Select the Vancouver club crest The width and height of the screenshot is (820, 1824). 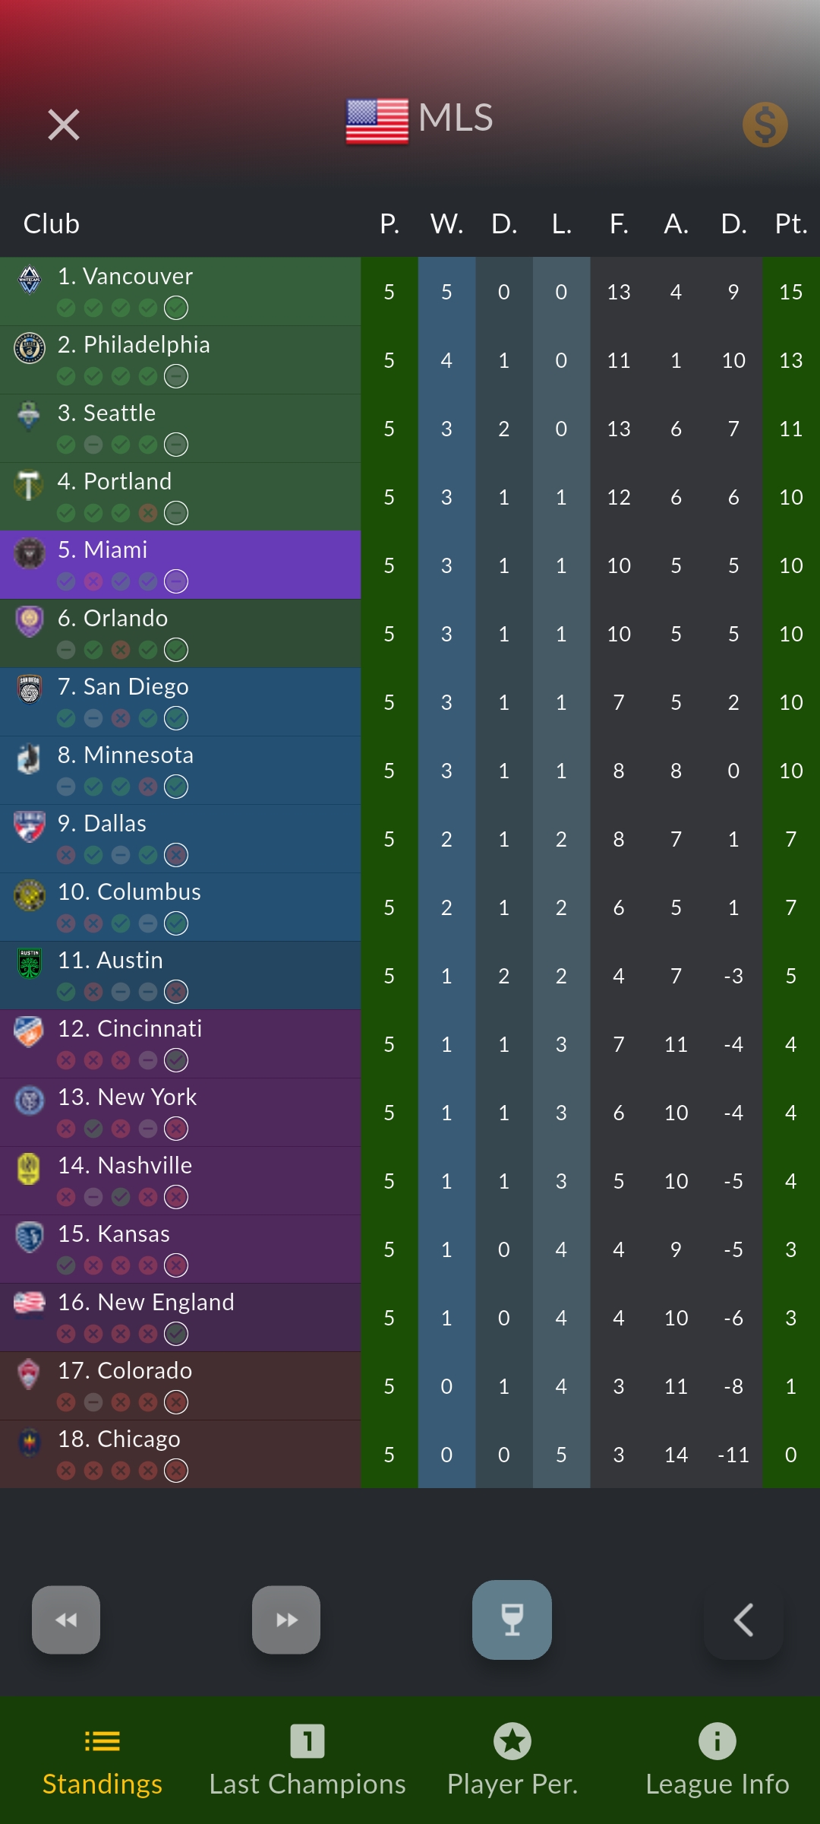[30, 279]
